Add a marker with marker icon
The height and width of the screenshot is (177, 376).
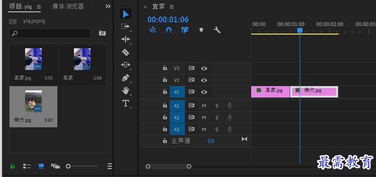tap(201, 30)
